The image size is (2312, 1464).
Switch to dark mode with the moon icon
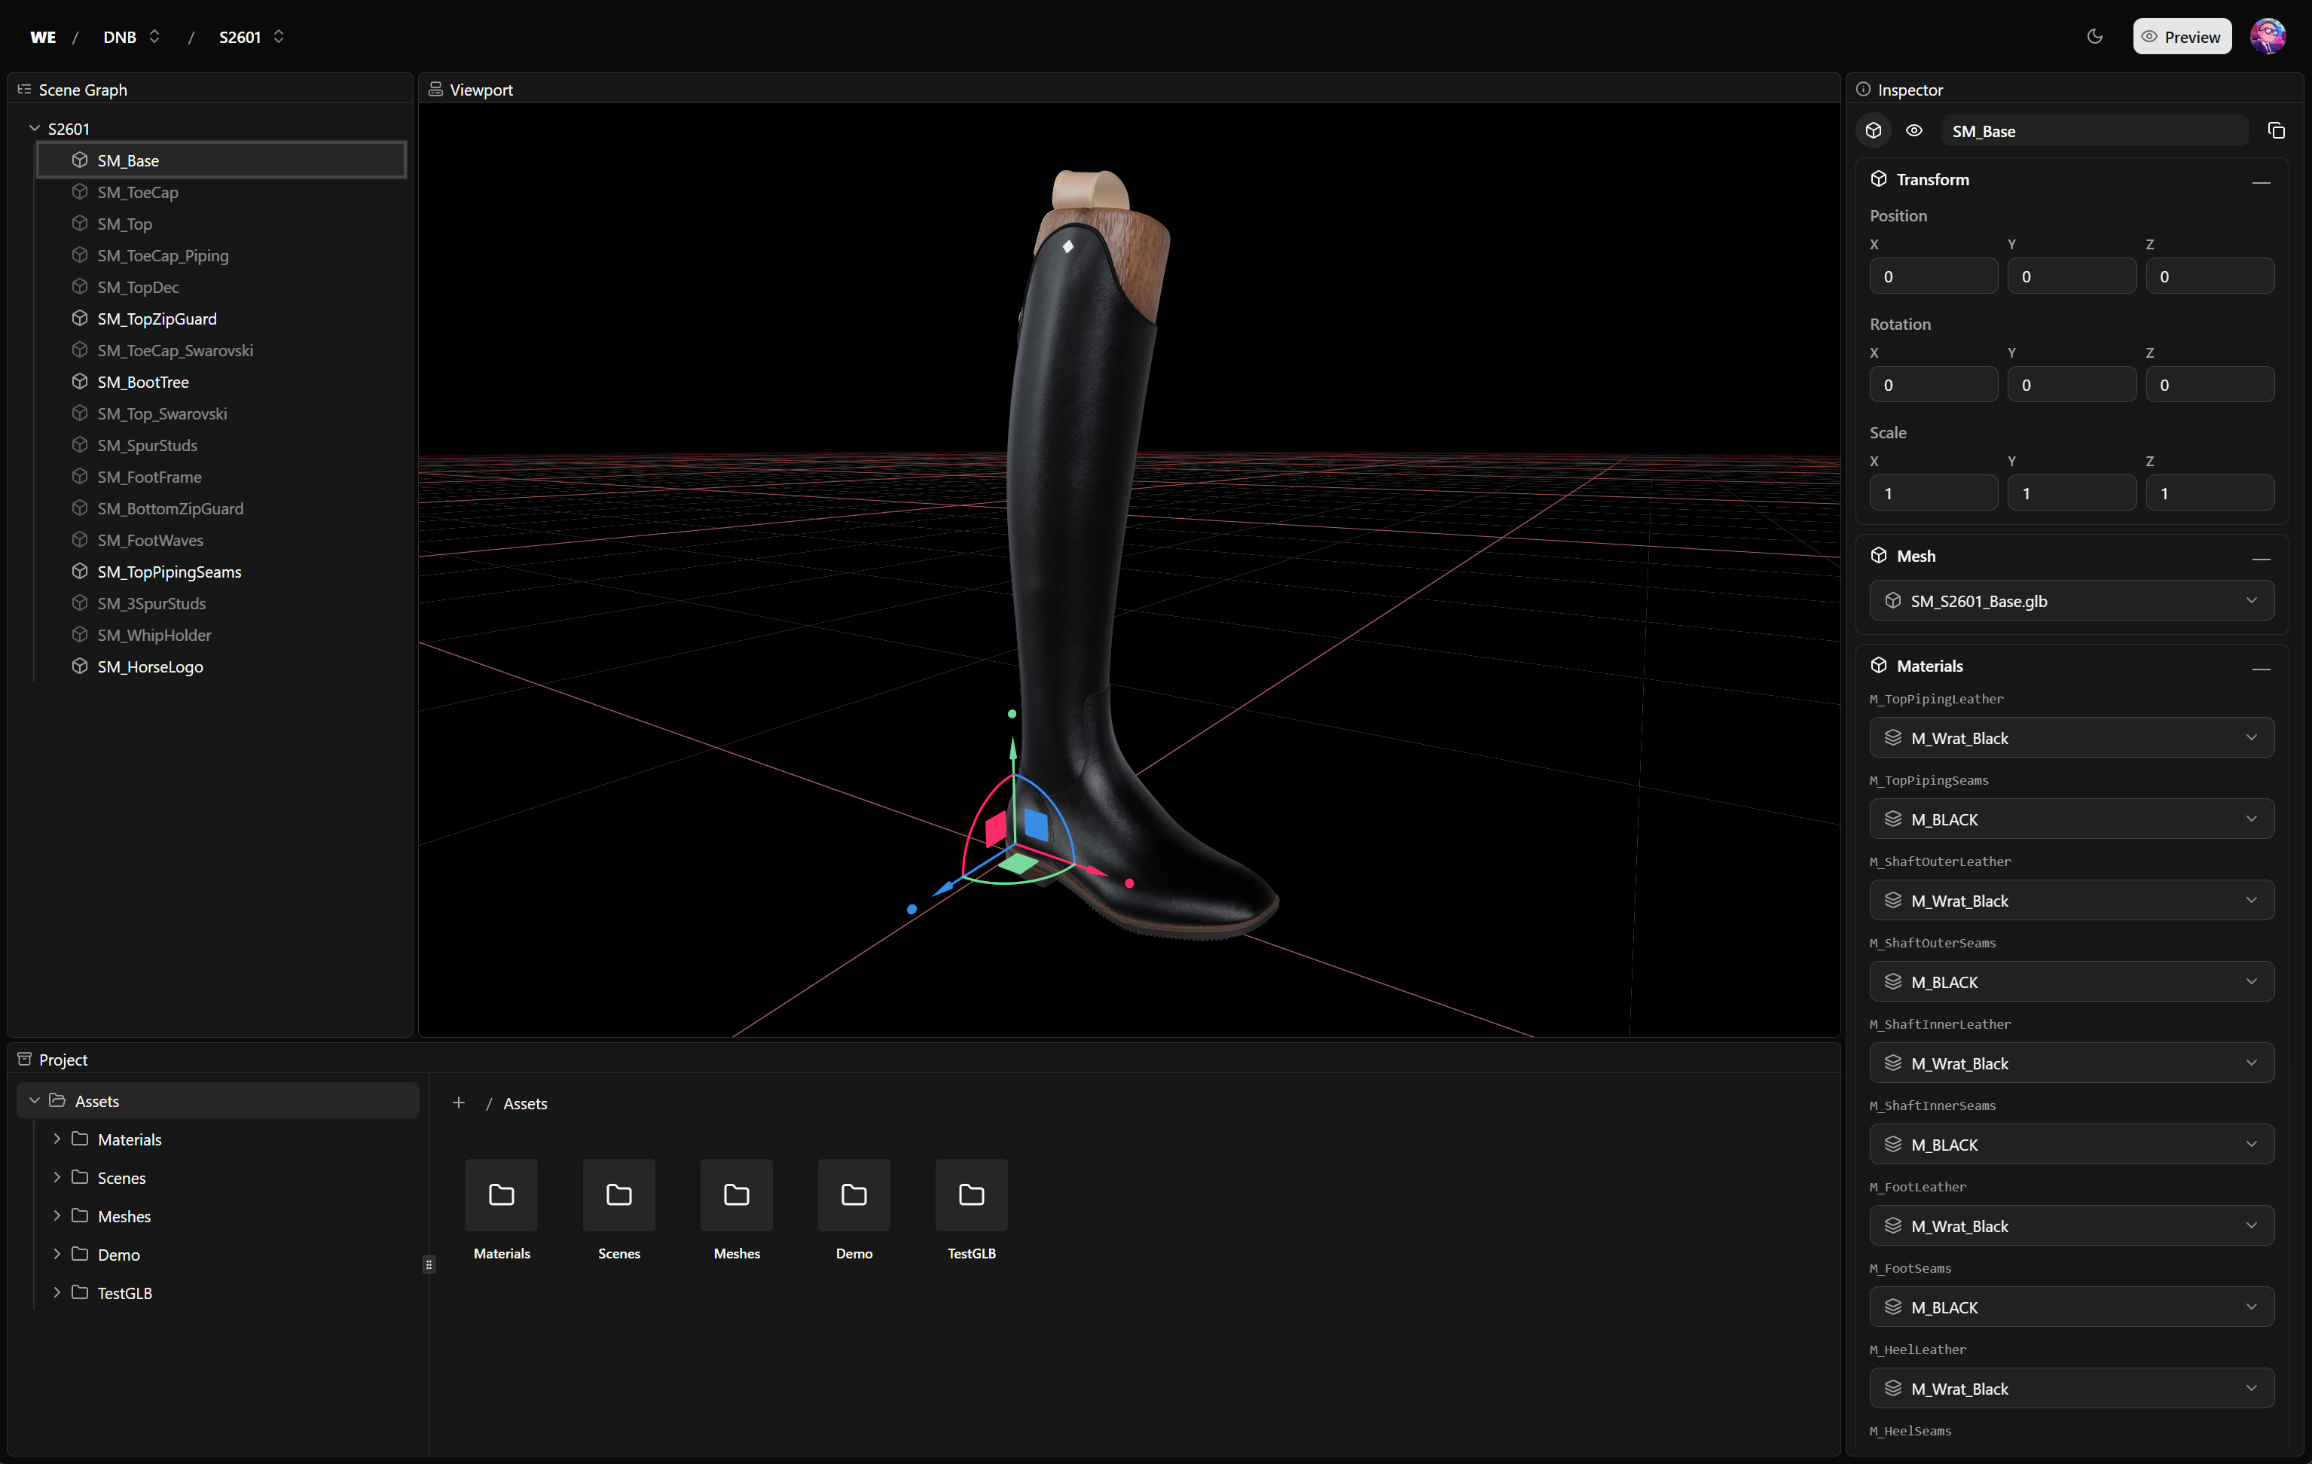click(2095, 36)
